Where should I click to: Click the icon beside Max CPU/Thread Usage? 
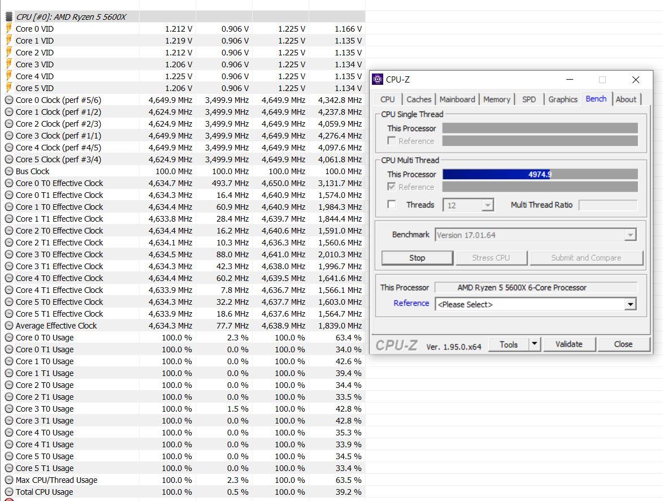point(9,480)
